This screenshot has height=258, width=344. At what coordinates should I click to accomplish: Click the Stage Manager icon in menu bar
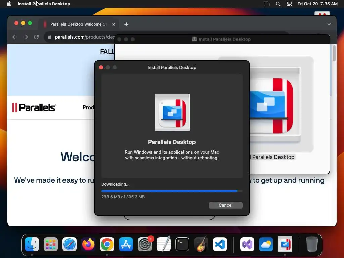(x=266, y=4)
